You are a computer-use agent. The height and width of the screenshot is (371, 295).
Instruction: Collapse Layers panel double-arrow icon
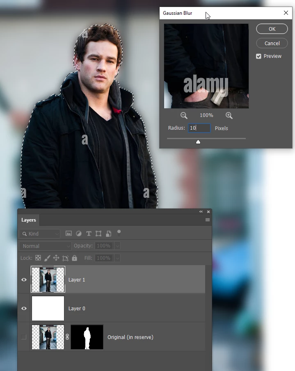[x=201, y=211]
